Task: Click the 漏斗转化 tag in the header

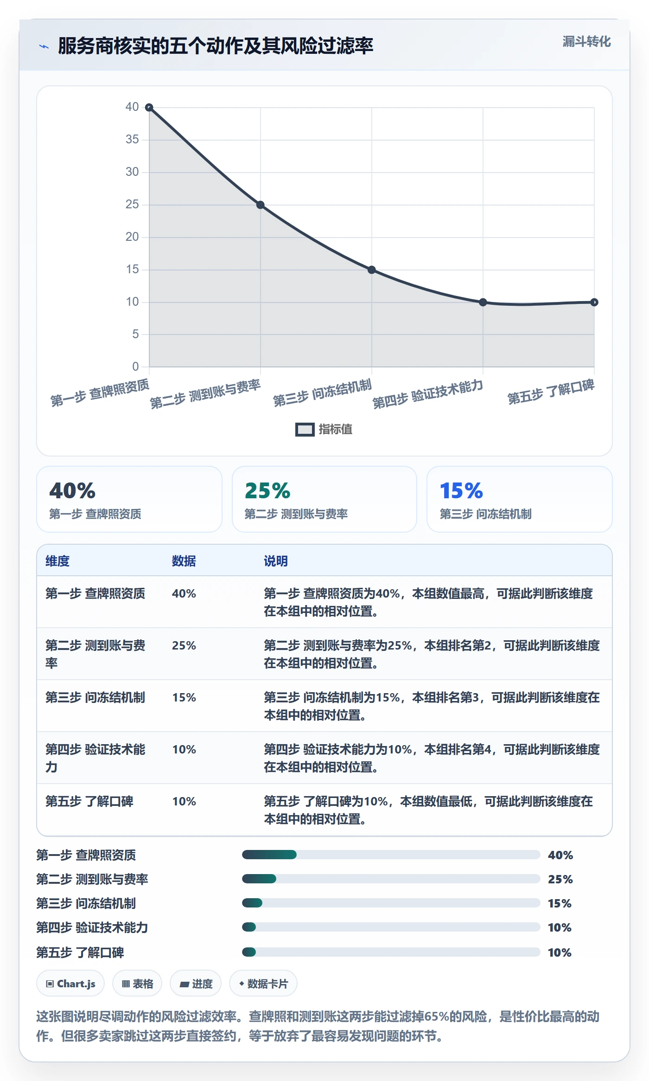Action: coord(586,42)
